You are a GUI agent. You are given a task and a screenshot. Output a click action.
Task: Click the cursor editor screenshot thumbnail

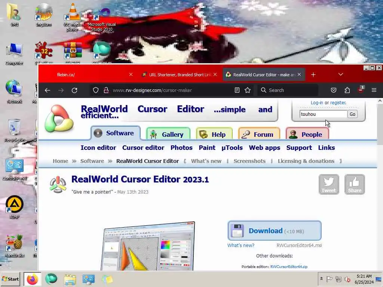click(148, 246)
